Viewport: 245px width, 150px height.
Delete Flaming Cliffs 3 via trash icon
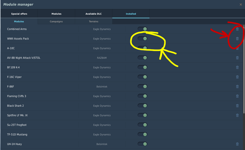[x=237, y=96]
